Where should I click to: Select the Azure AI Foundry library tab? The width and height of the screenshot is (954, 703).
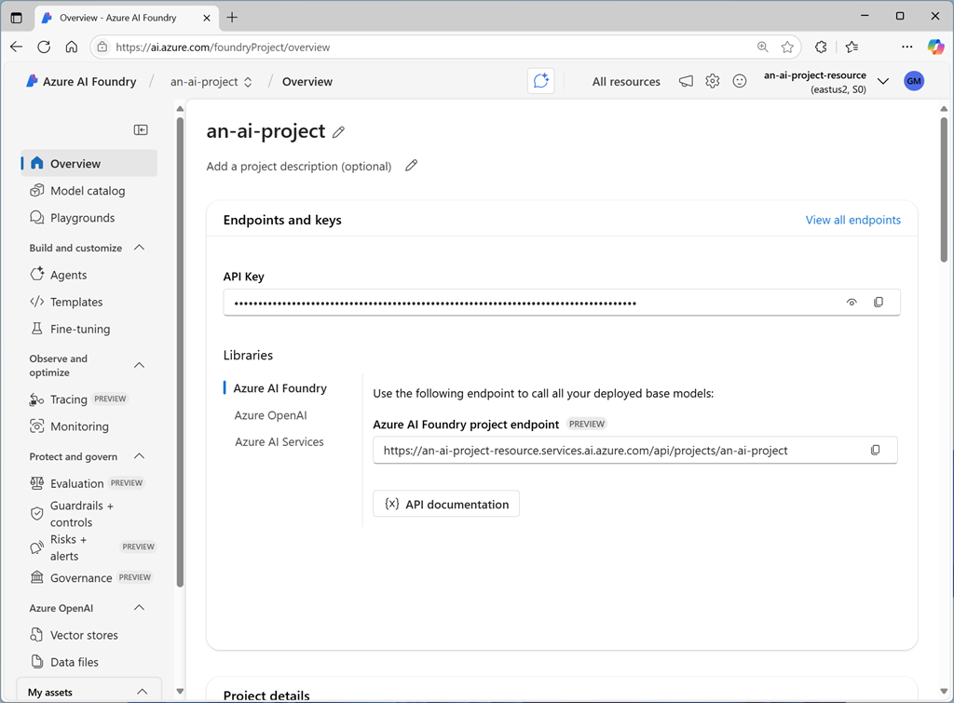click(279, 388)
